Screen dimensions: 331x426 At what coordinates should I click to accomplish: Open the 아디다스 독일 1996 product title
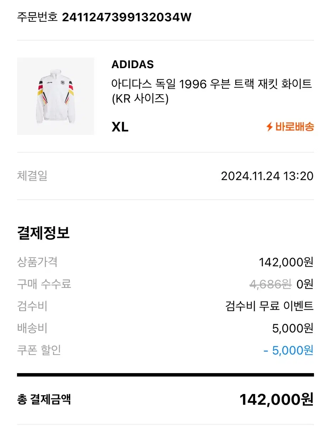pos(211,91)
